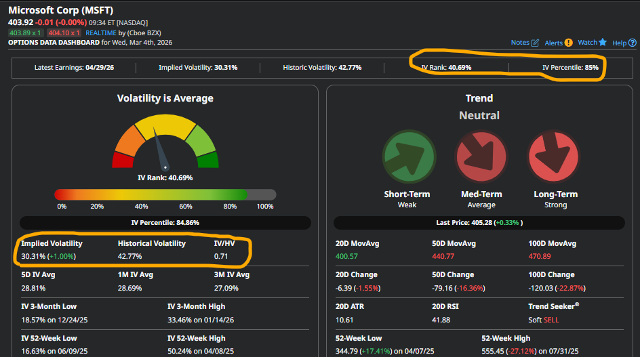Image resolution: width=640 pixels, height=357 pixels.
Task: Click 100D MovAvg value 470.89
Action: (x=540, y=256)
